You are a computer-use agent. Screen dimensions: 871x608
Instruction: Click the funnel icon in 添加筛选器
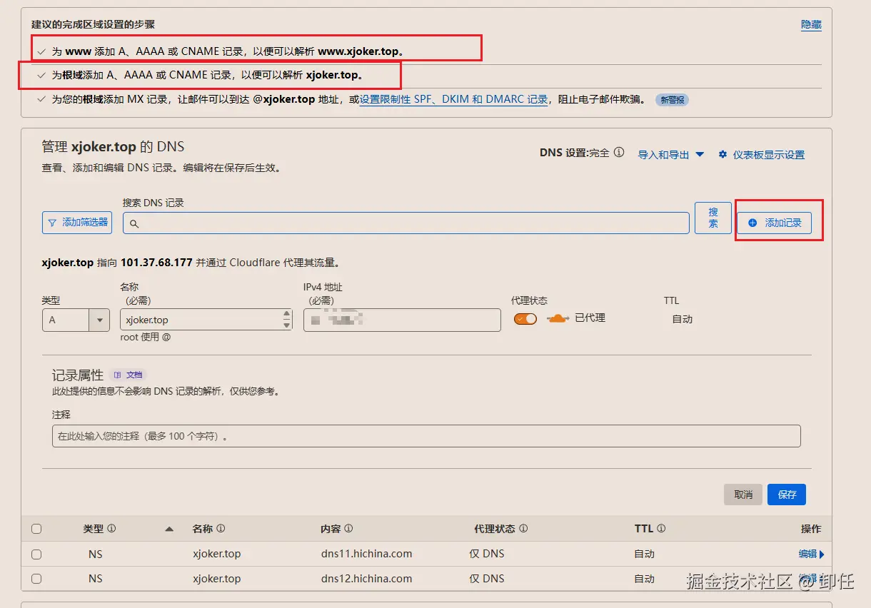point(52,223)
